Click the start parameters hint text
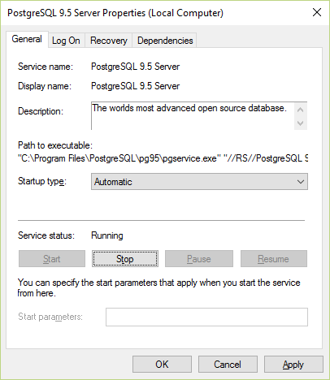The image size is (330, 380). point(158,287)
